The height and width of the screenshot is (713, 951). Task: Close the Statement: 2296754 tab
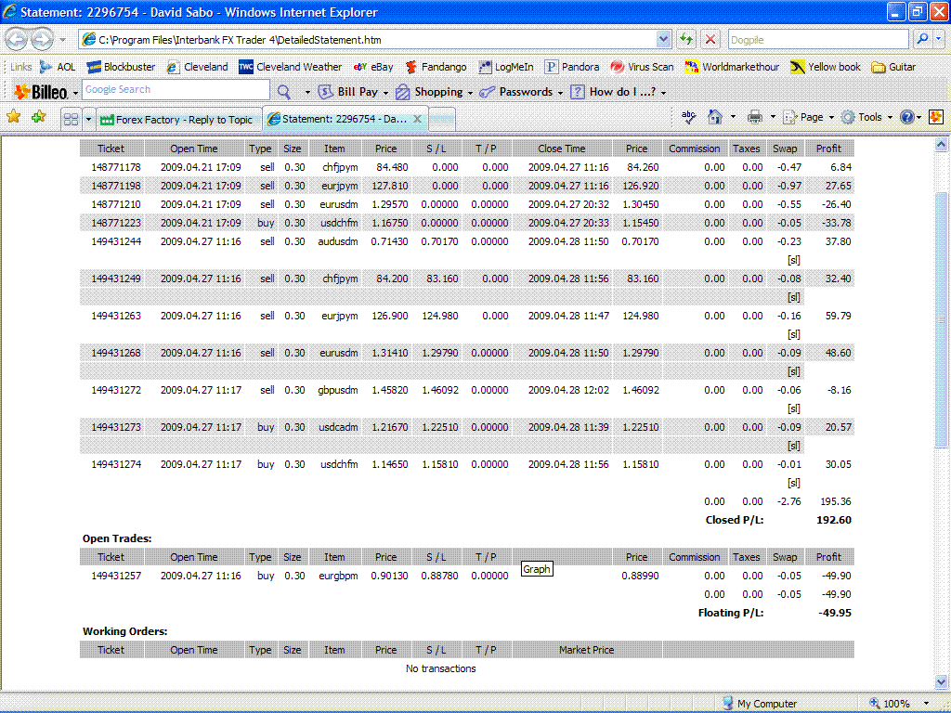tap(417, 119)
